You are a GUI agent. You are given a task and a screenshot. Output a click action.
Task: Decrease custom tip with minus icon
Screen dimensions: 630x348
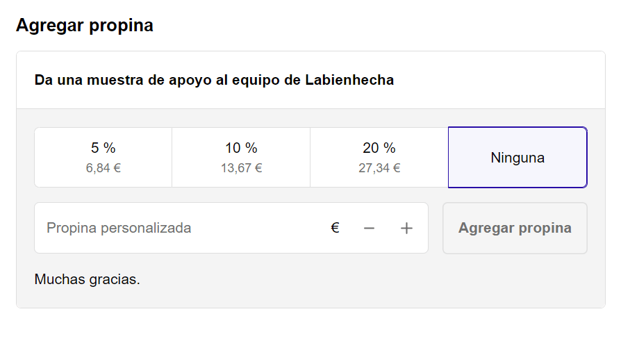(x=369, y=229)
